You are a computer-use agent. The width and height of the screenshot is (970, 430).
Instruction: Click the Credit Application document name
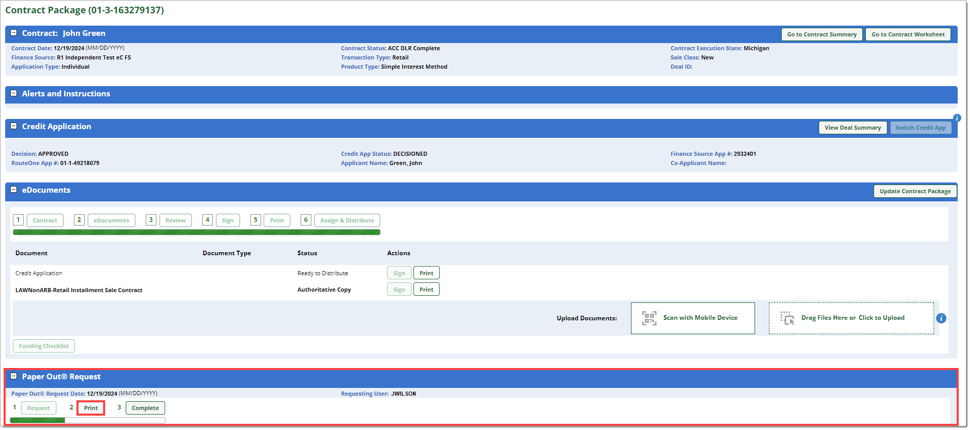click(38, 273)
